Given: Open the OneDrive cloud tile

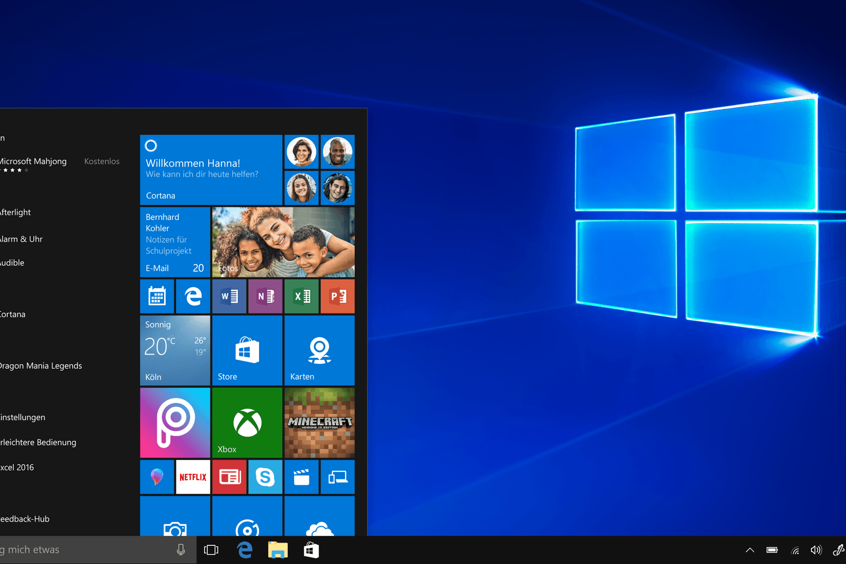Looking at the screenshot, I should [x=319, y=516].
